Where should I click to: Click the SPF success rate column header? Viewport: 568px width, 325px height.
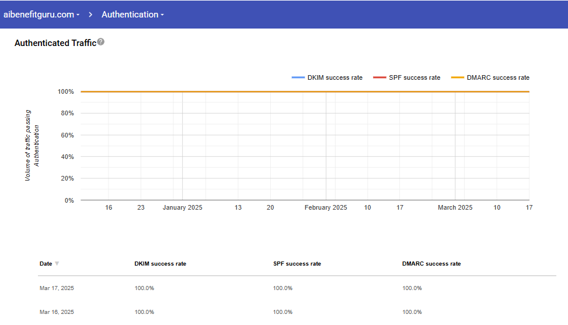297,264
